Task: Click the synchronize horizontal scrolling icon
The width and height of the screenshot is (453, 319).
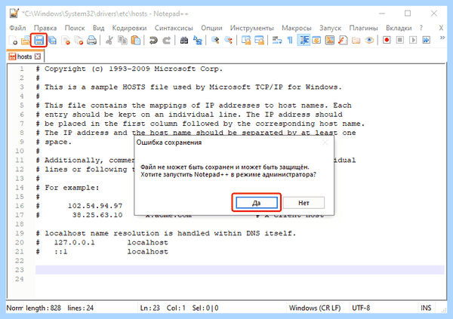Action: 259,40
